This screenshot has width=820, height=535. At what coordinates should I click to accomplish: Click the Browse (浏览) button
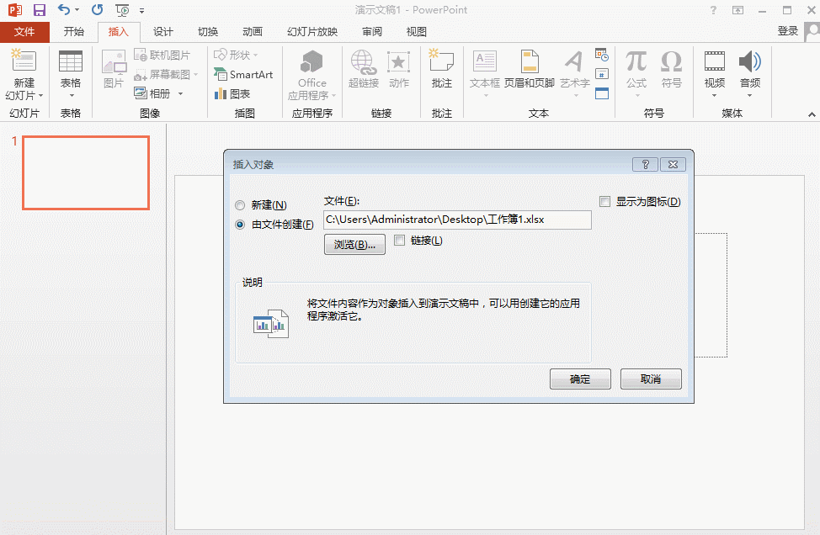click(354, 245)
